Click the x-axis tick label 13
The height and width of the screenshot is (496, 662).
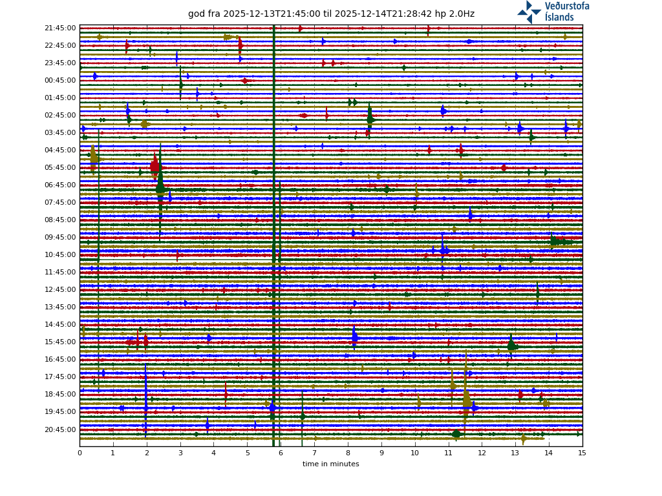pos(515,453)
